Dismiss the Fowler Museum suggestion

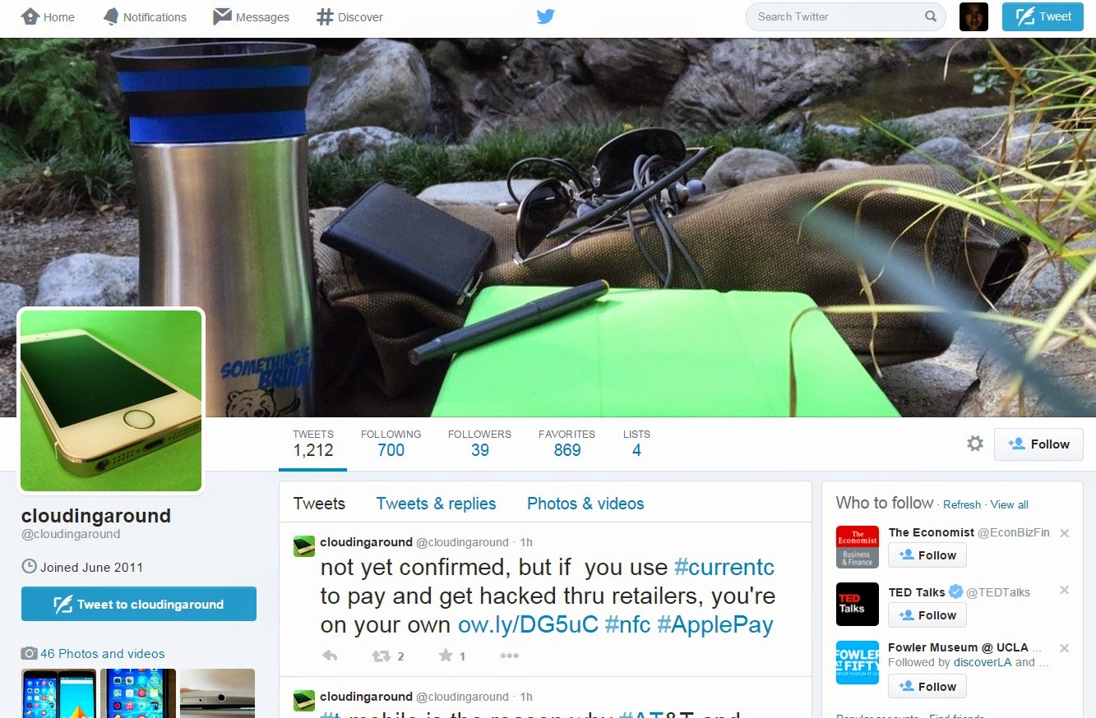[x=1065, y=648]
